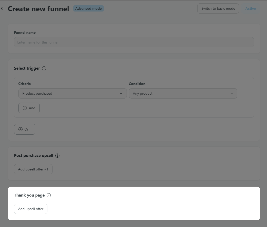The width and height of the screenshot is (267, 227).
Task: Click the Create new funnel heading
Action: (38, 9)
